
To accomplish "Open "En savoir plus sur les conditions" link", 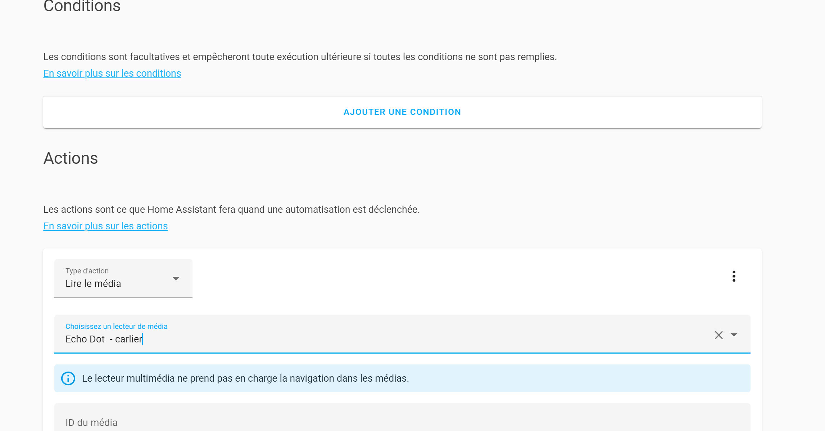I will pos(112,73).
